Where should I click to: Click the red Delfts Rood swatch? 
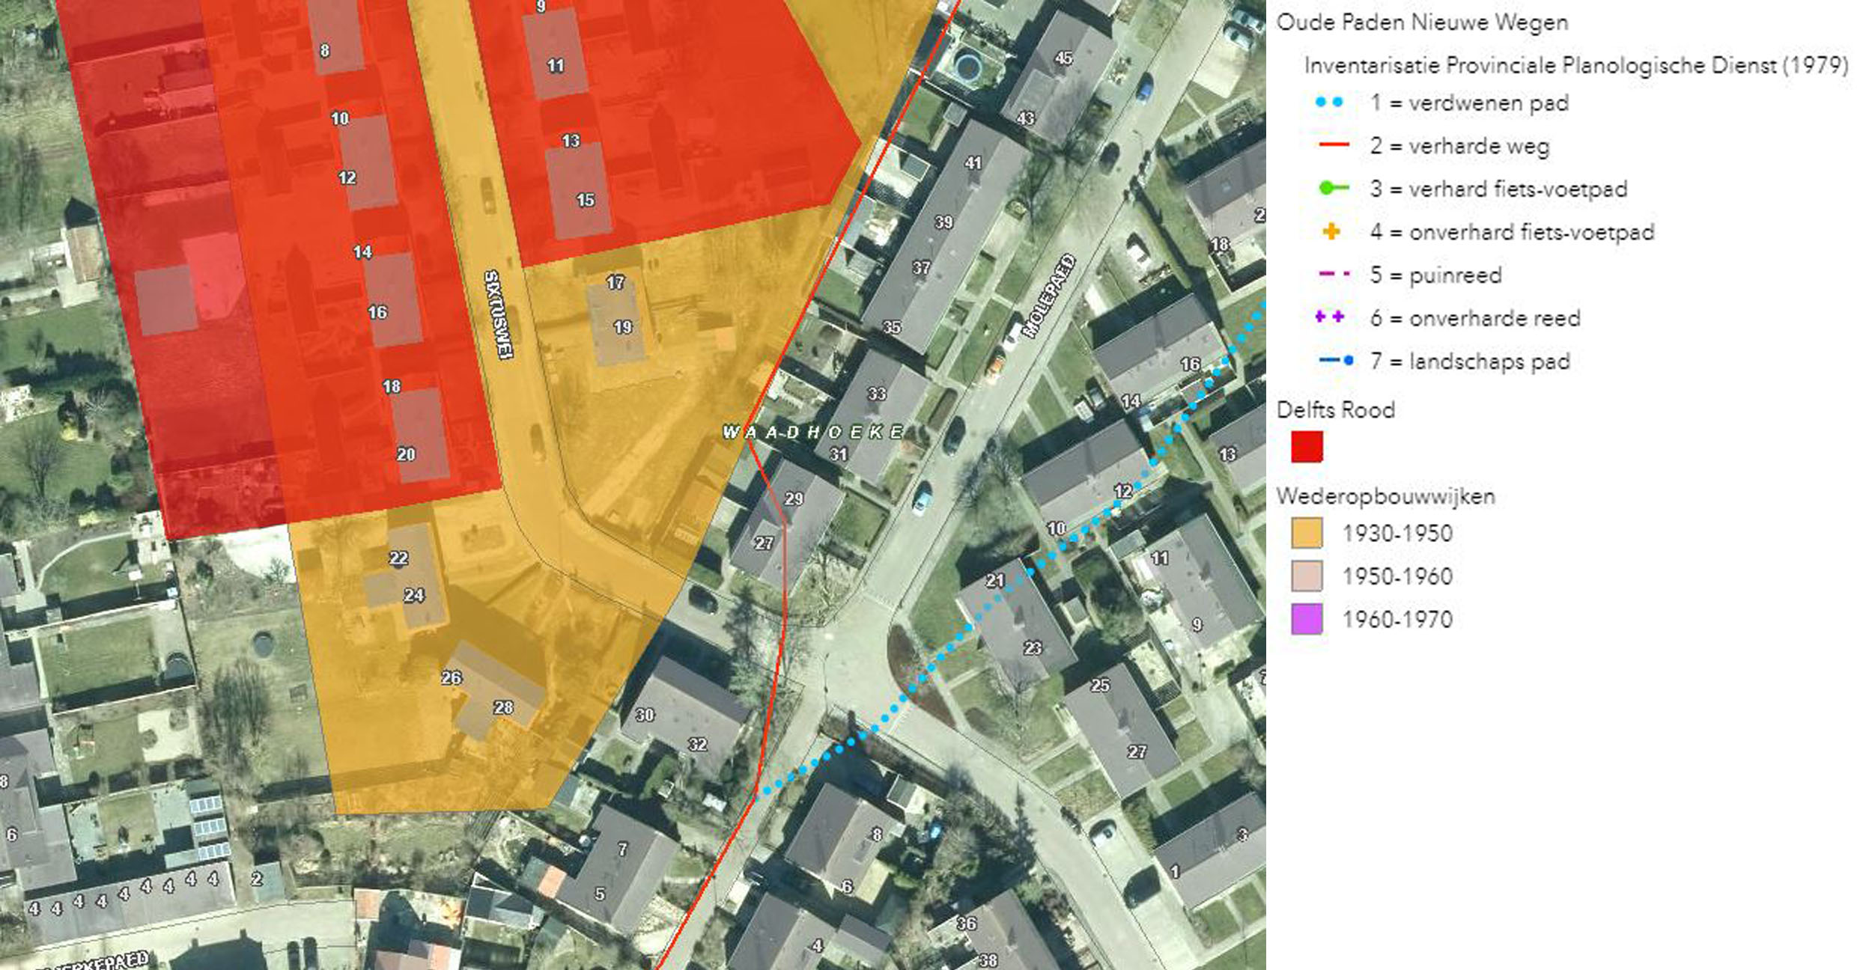pos(1307,447)
